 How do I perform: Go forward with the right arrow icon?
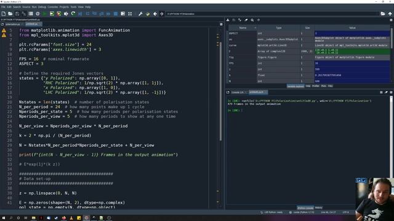pyautogui.click(x=161, y=14)
